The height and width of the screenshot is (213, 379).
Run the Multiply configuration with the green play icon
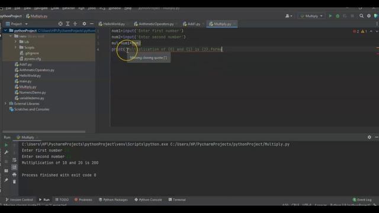tap(330, 16)
